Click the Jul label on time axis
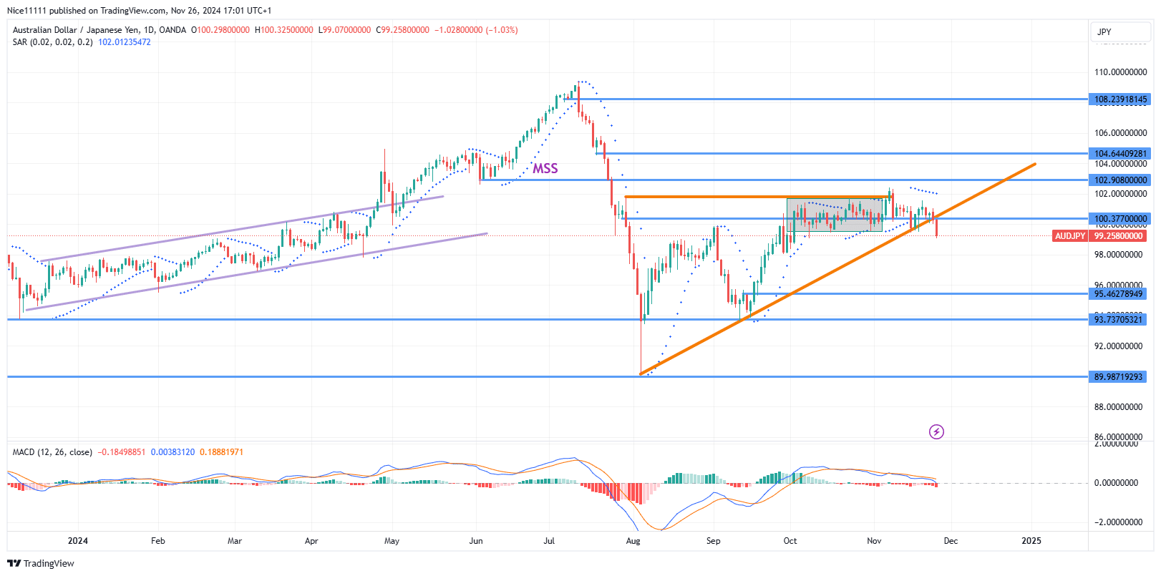1161x576 pixels. click(x=549, y=541)
